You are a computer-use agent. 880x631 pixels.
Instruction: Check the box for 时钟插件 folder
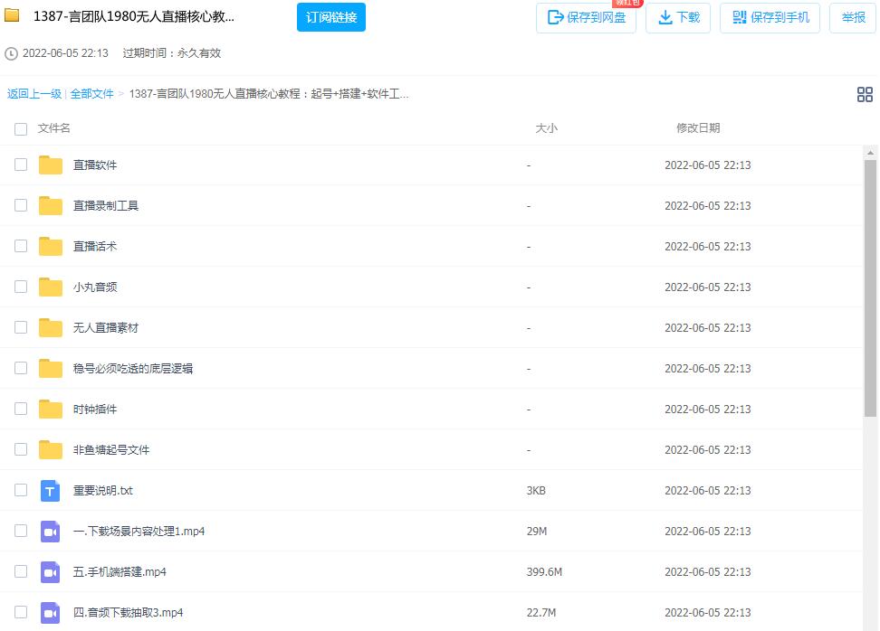21,409
